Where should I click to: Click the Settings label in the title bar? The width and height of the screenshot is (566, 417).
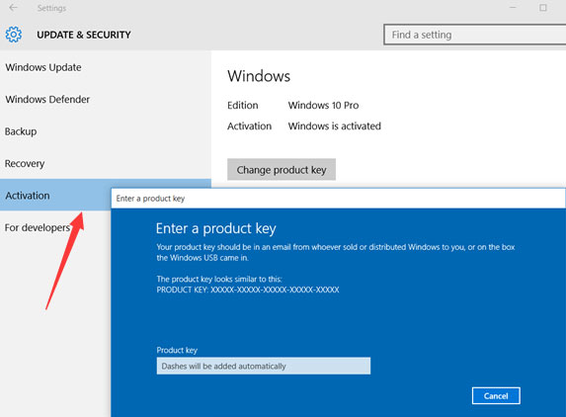pyautogui.click(x=51, y=8)
